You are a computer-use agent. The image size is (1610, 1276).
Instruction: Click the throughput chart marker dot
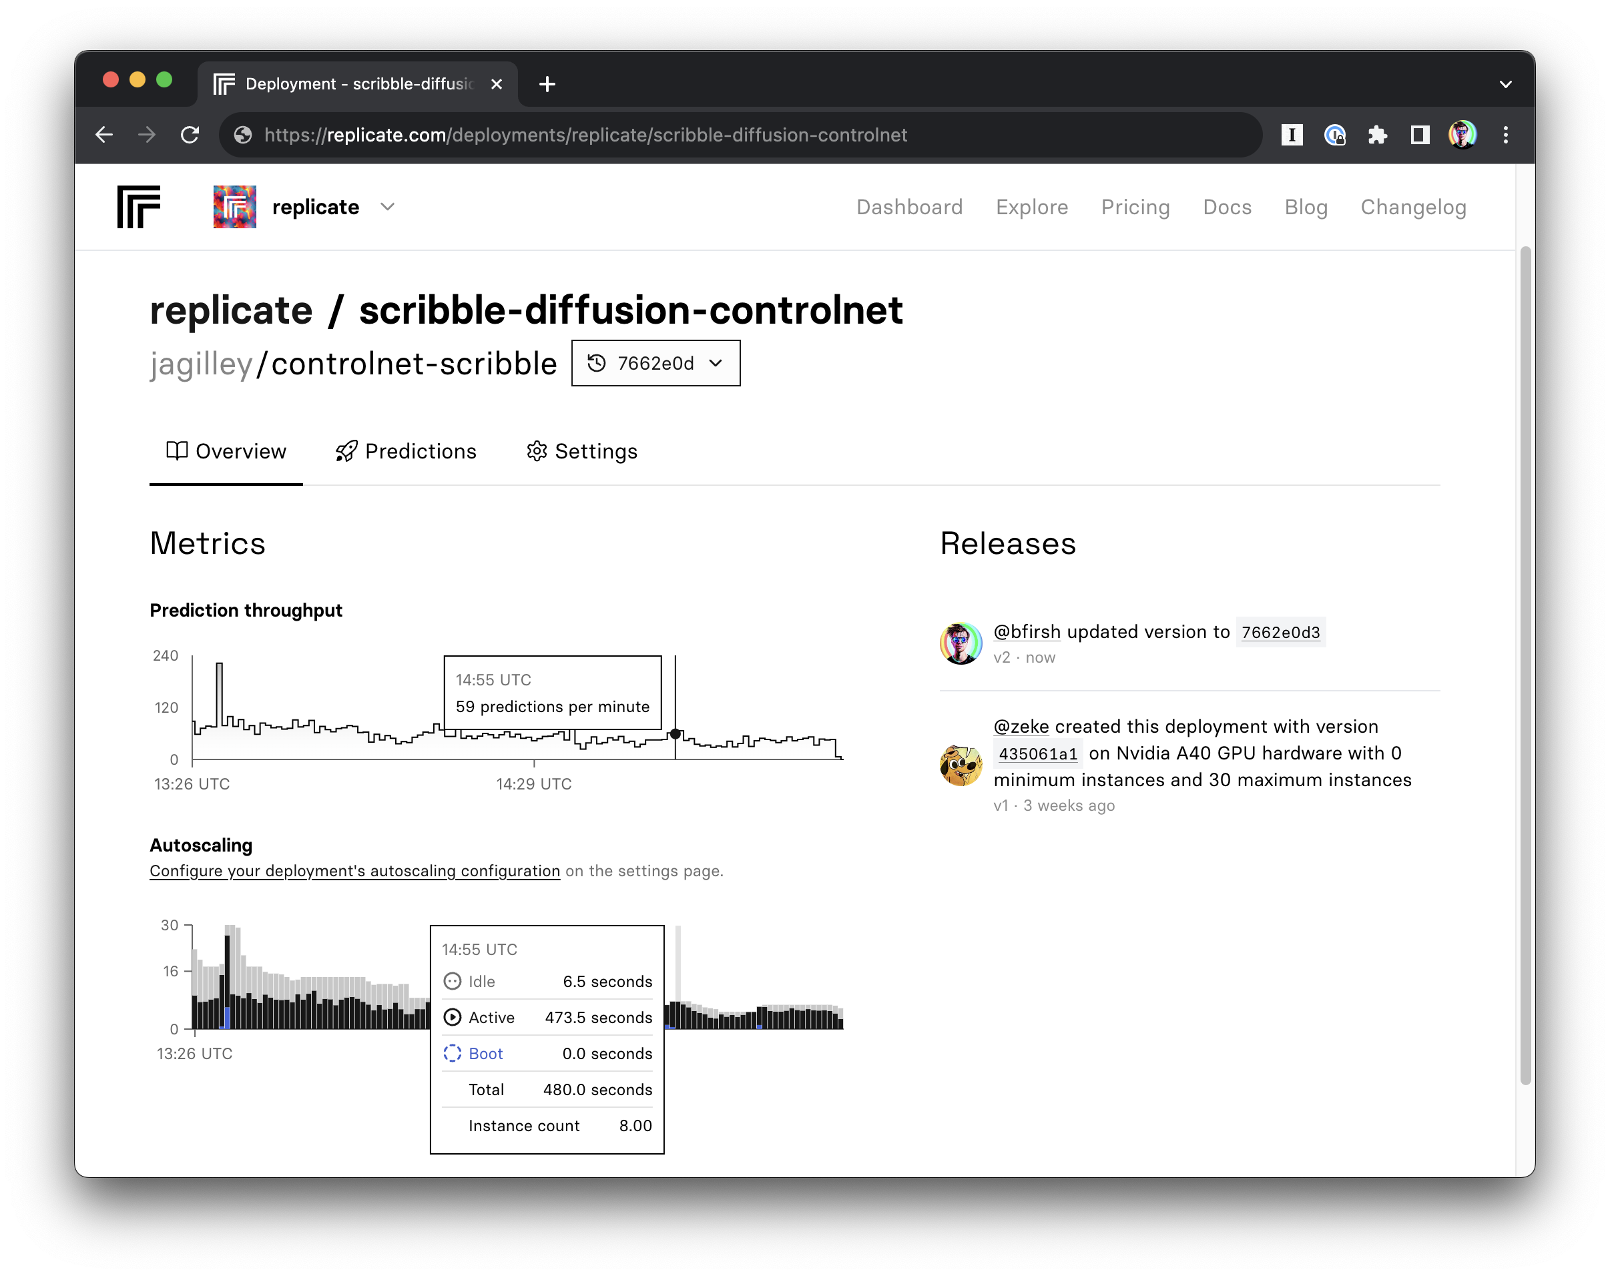(675, 734)
